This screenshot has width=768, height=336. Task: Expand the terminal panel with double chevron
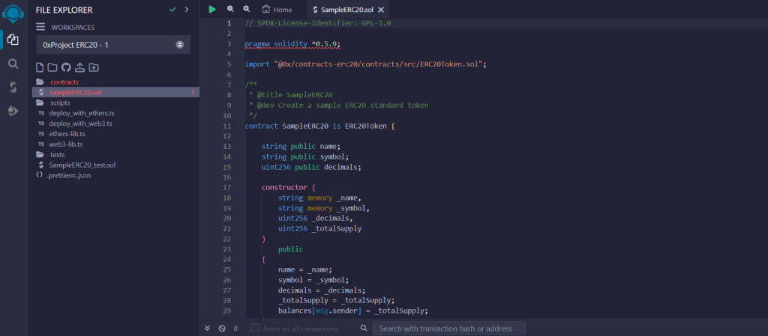tap(208, 329)
